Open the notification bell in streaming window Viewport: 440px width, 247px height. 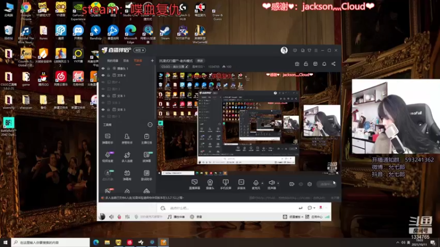(x=324, y=64)
